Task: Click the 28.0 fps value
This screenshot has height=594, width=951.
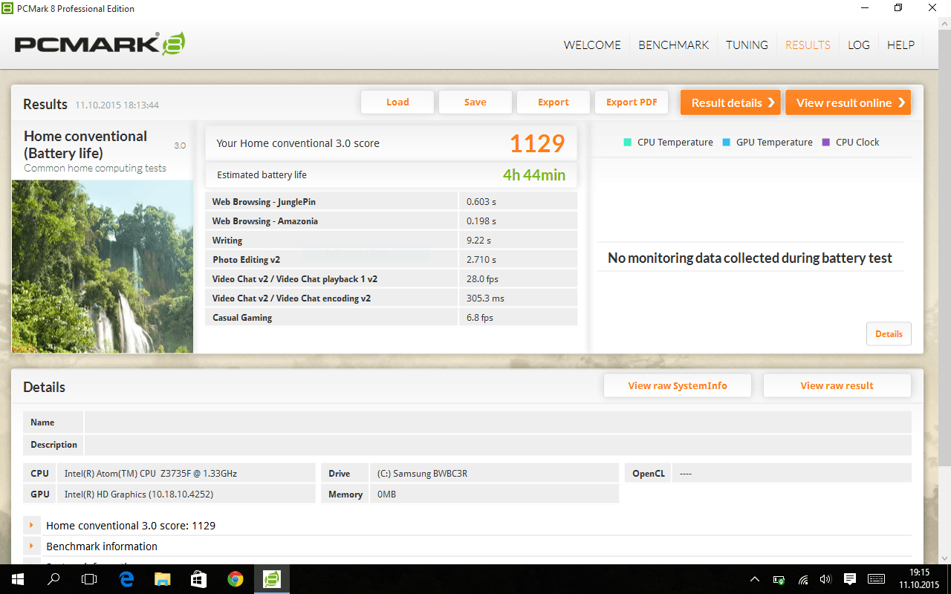Action: [x=482, y=279]
